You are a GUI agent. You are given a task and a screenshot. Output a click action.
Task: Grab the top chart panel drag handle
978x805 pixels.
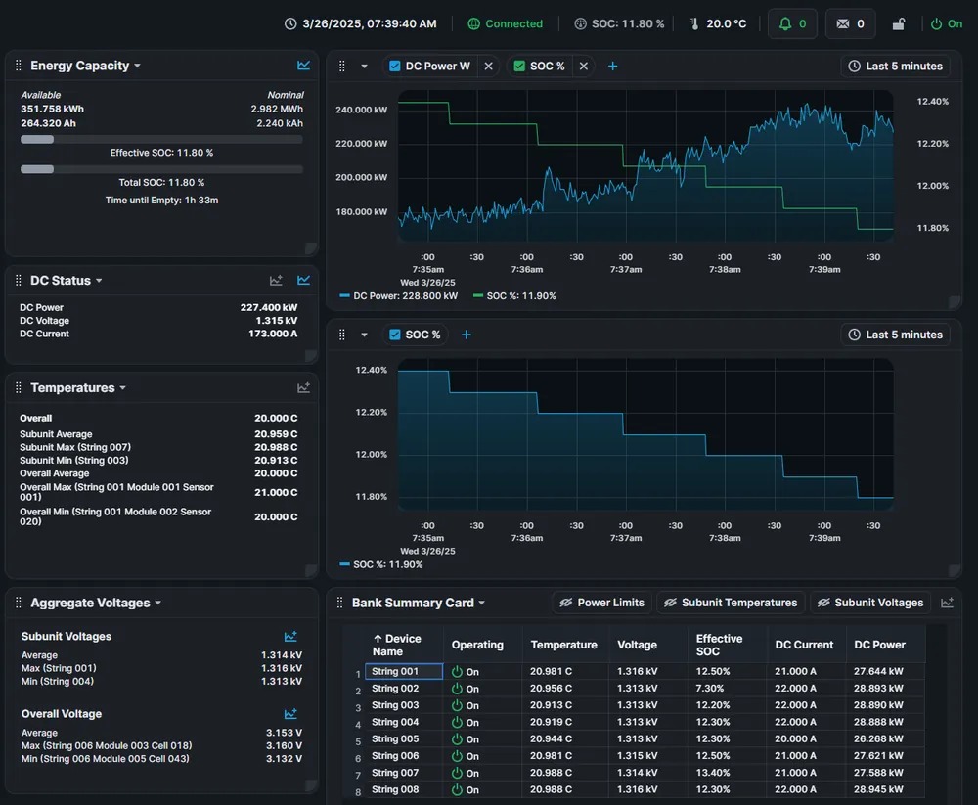click(x=341, y=67)
